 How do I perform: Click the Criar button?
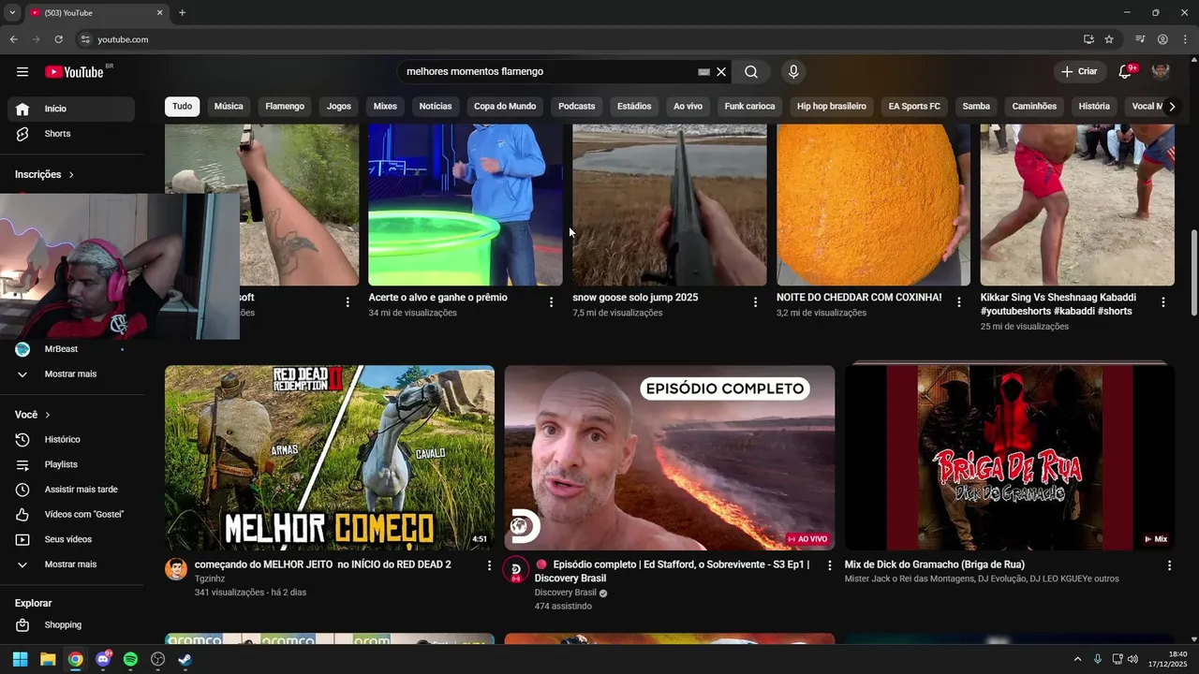(1078, 72)
